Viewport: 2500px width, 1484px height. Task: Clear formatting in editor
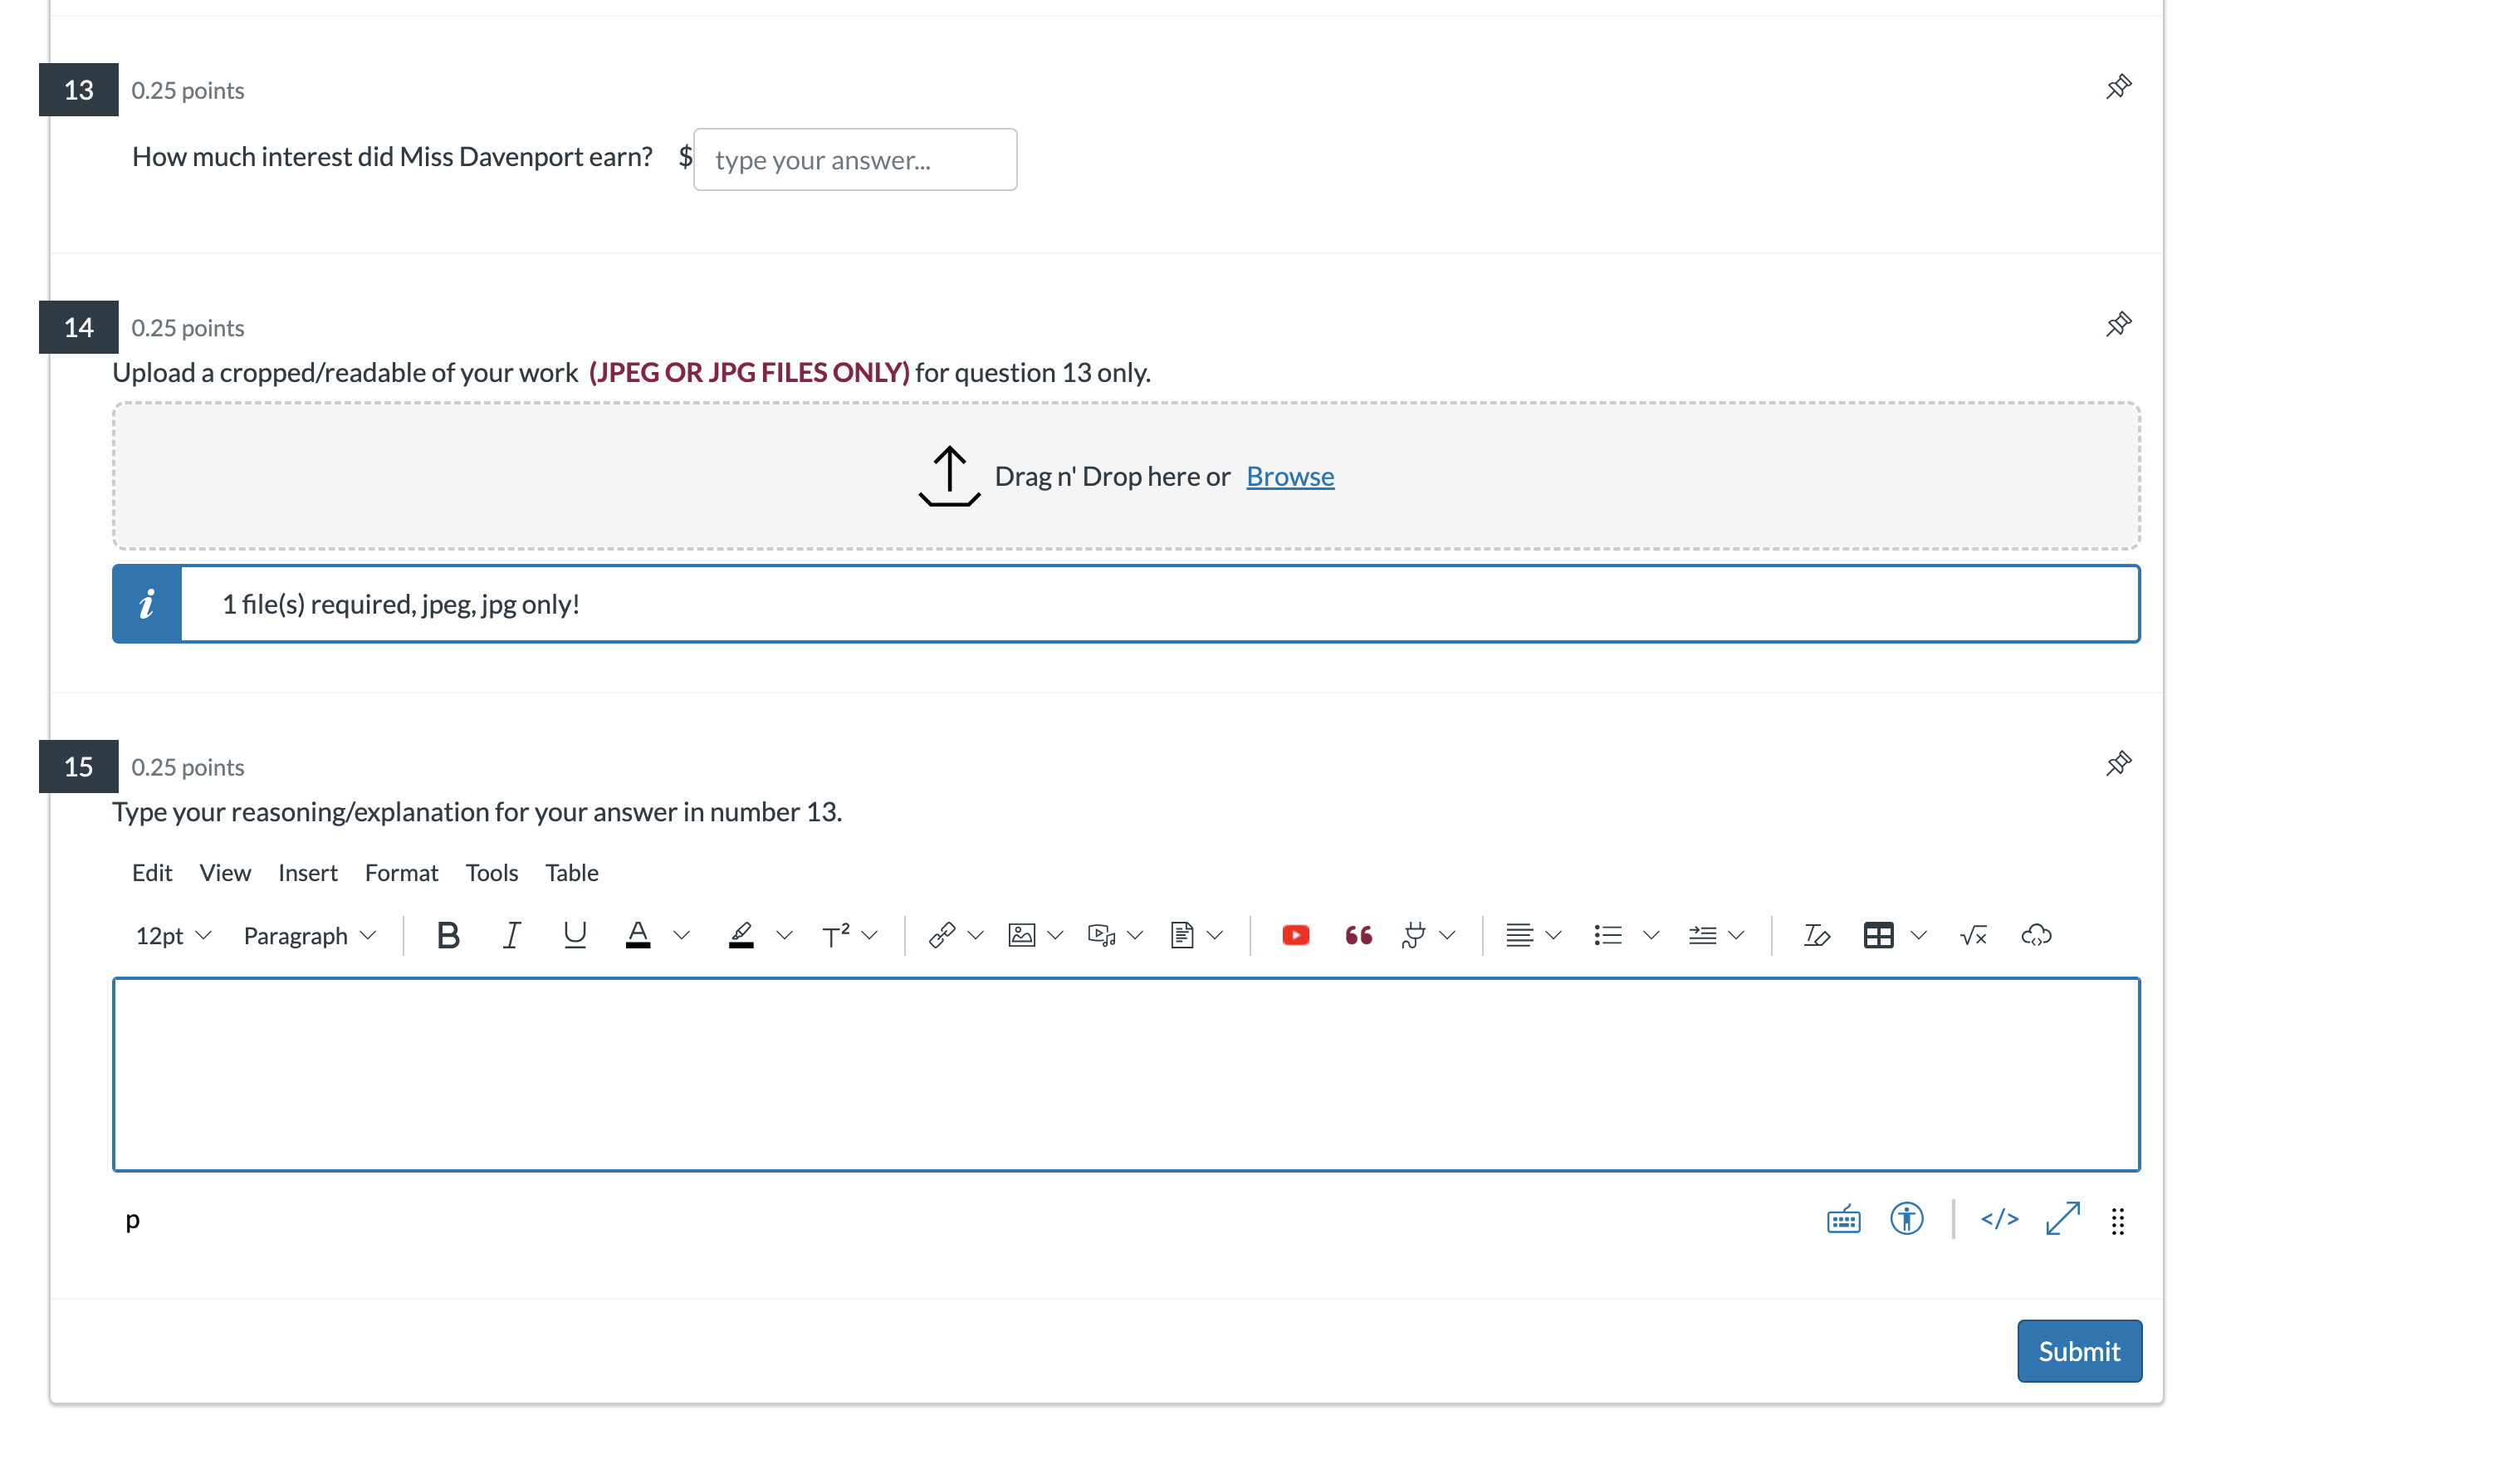[x=1815, y=935]
